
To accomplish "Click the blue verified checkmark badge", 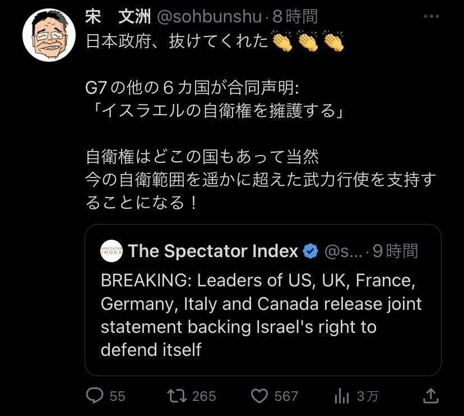I will tap(310, 251).
